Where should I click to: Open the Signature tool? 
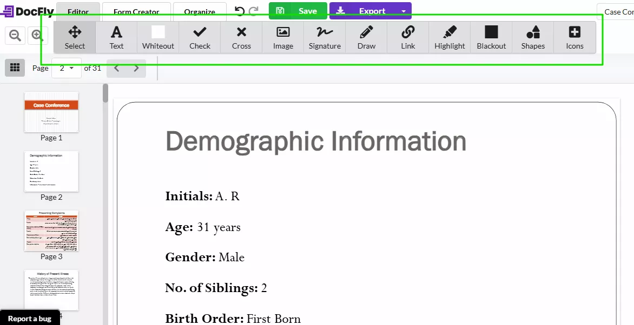coord(325,37)
